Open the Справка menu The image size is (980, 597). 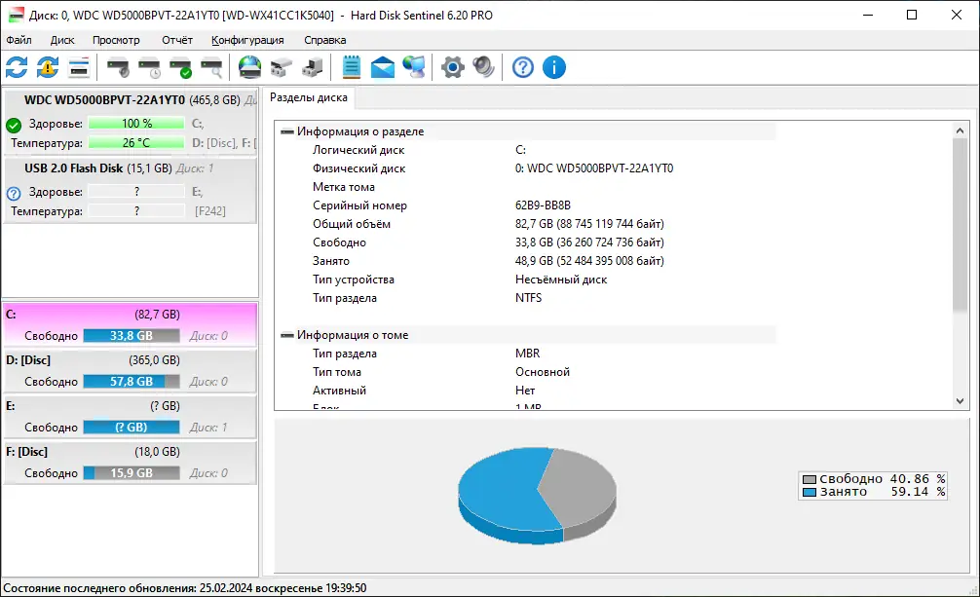[x=325, y=40]
